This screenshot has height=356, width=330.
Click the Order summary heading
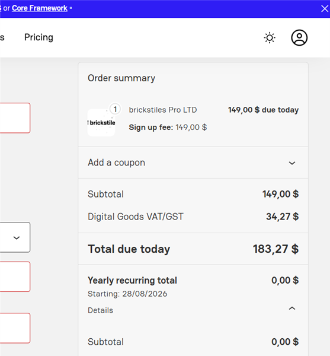click(121, 78)
